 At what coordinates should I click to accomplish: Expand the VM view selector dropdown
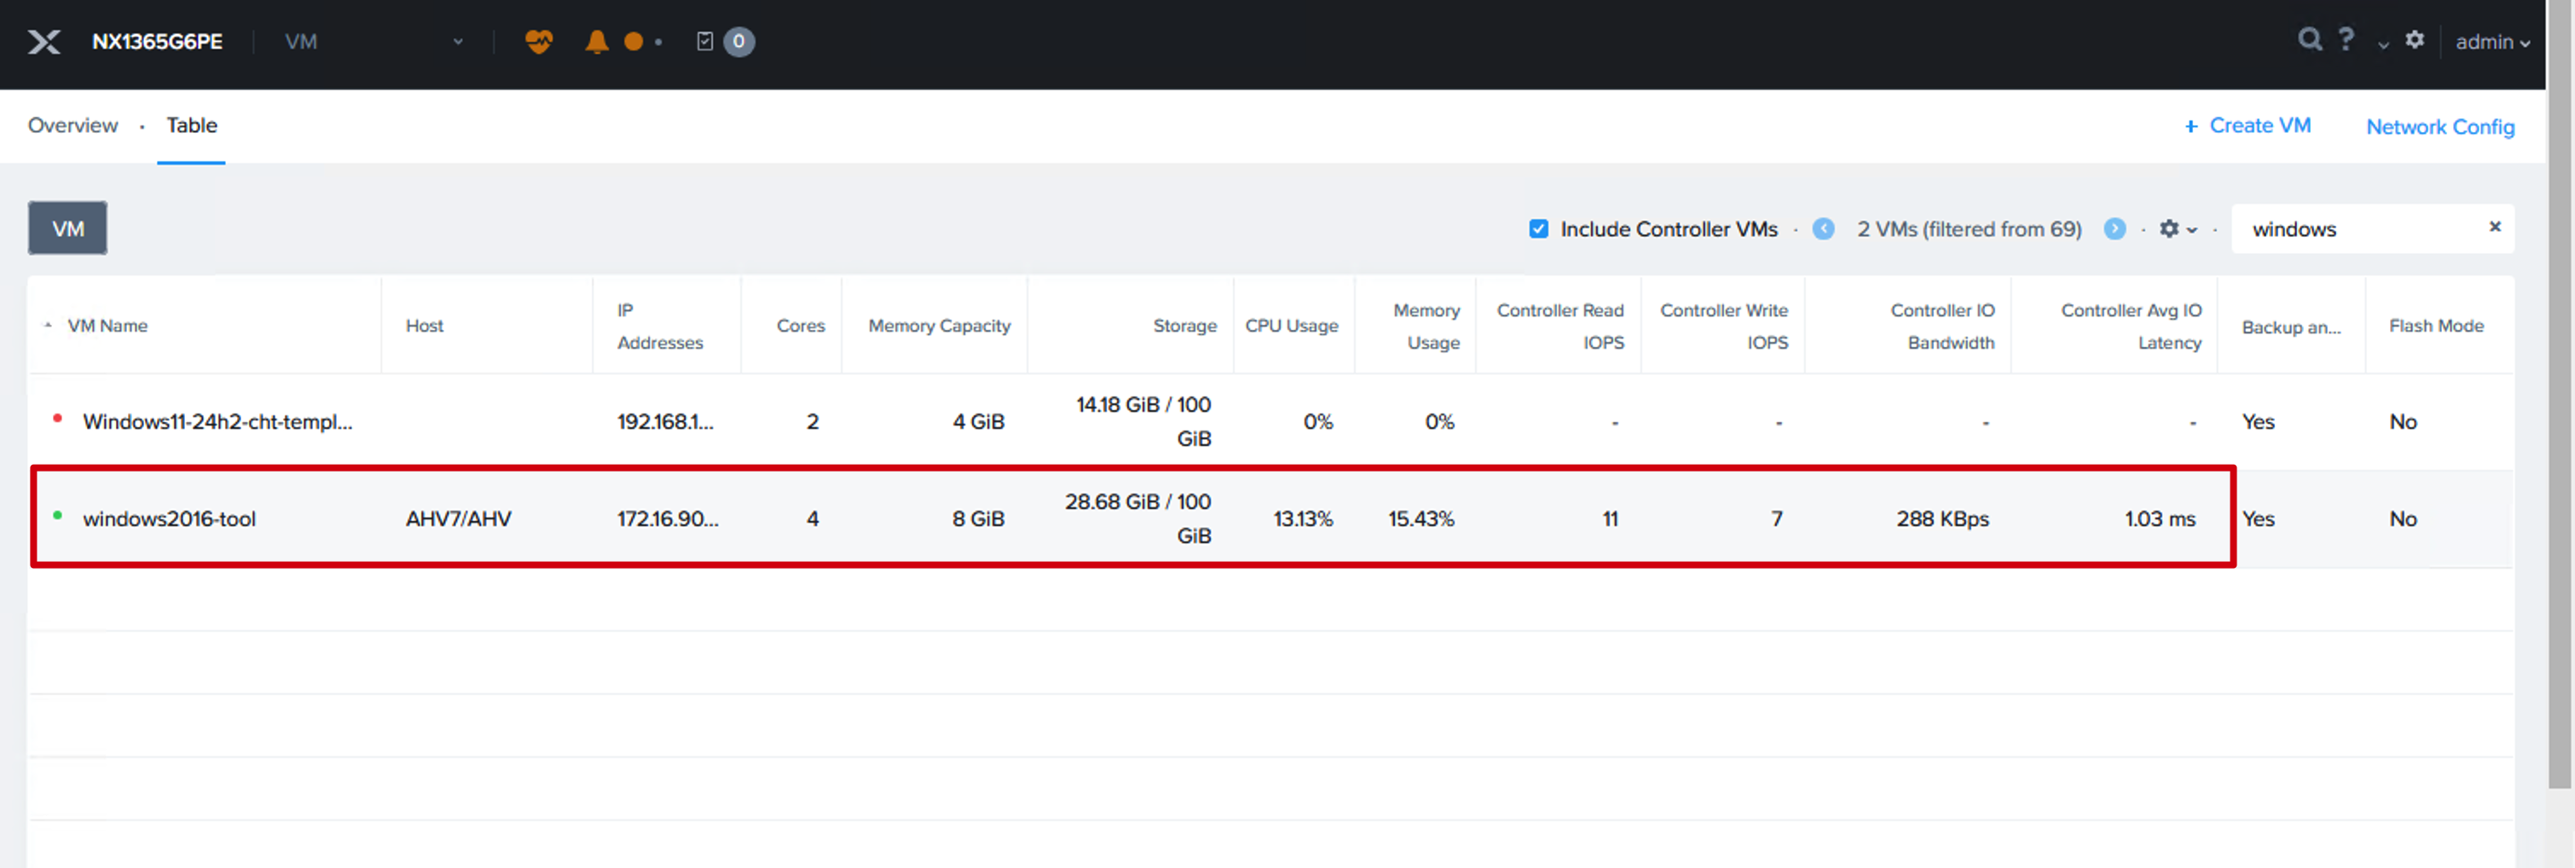click(x=373, y=42)
